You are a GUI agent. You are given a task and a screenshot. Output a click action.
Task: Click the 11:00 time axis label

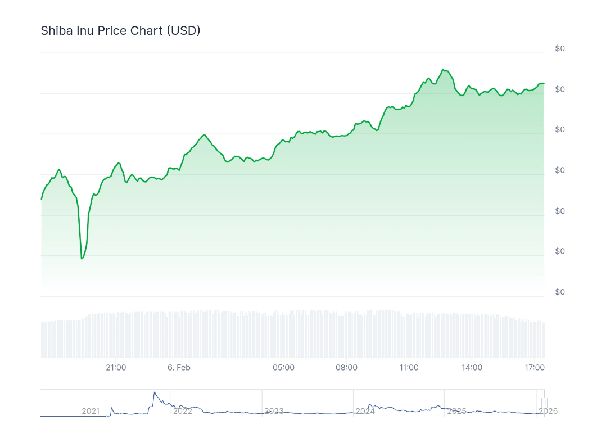[409, 368]
